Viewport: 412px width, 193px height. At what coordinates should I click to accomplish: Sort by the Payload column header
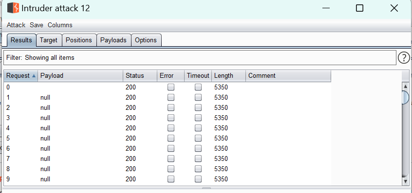click(80, 76)
